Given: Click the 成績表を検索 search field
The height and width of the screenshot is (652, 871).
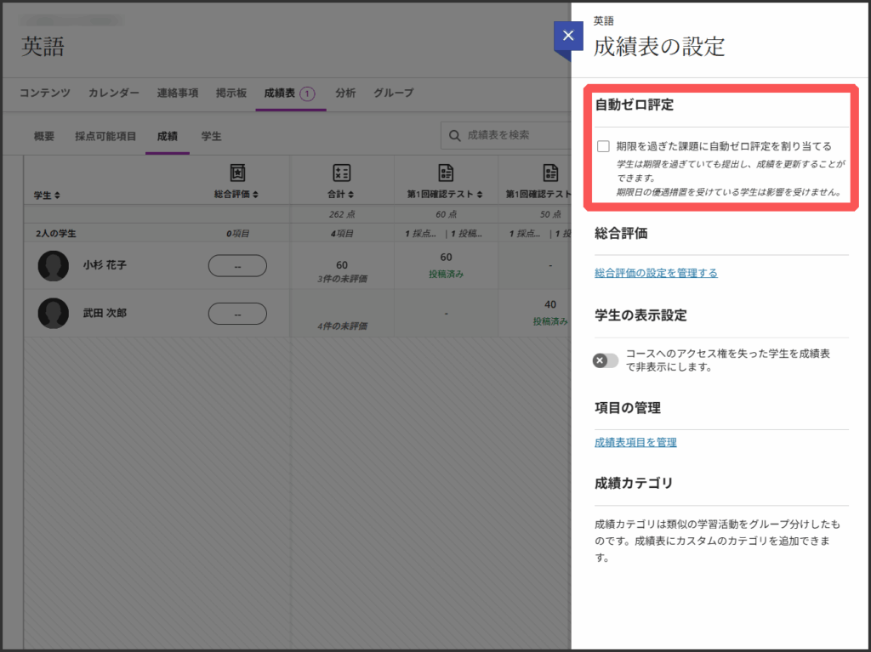Looking at the screenshot, I should pos(510,135).
